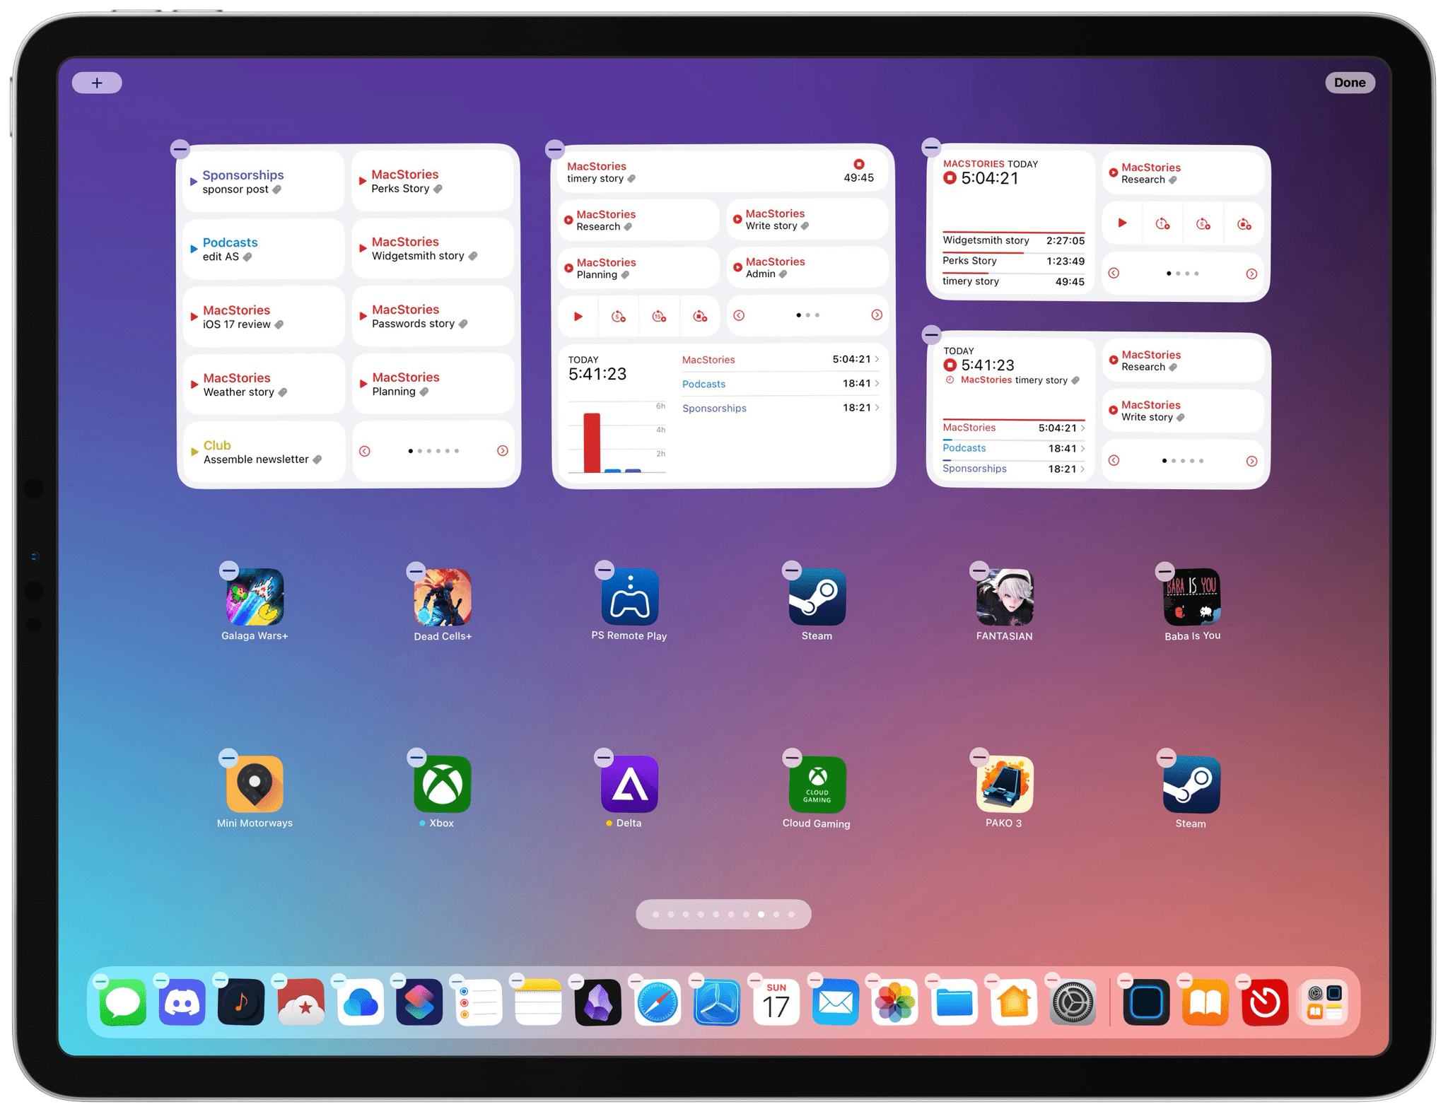1448x1114 pixels.
Task: Open Xbox Cloud Gaming app
Action: tap(817, 785)
